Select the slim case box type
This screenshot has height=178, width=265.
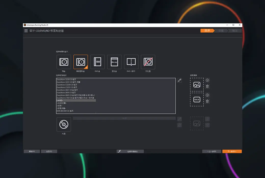click(x=64, y=62)
